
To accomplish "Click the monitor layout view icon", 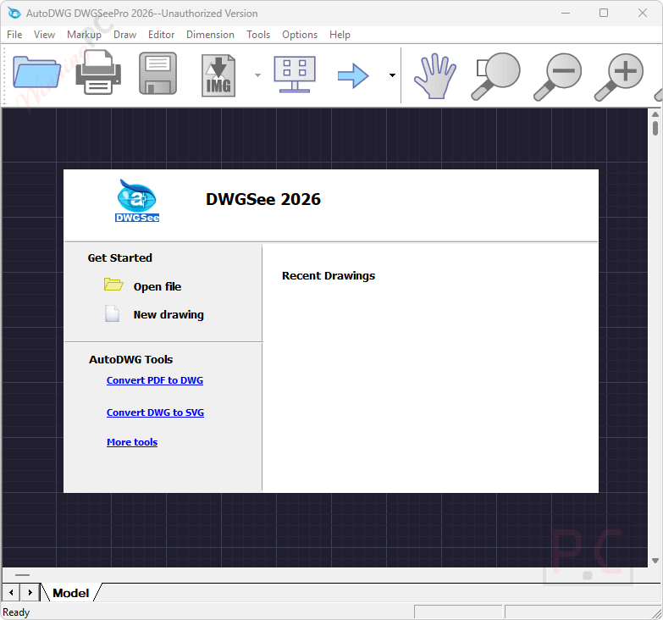I will 295,75.
